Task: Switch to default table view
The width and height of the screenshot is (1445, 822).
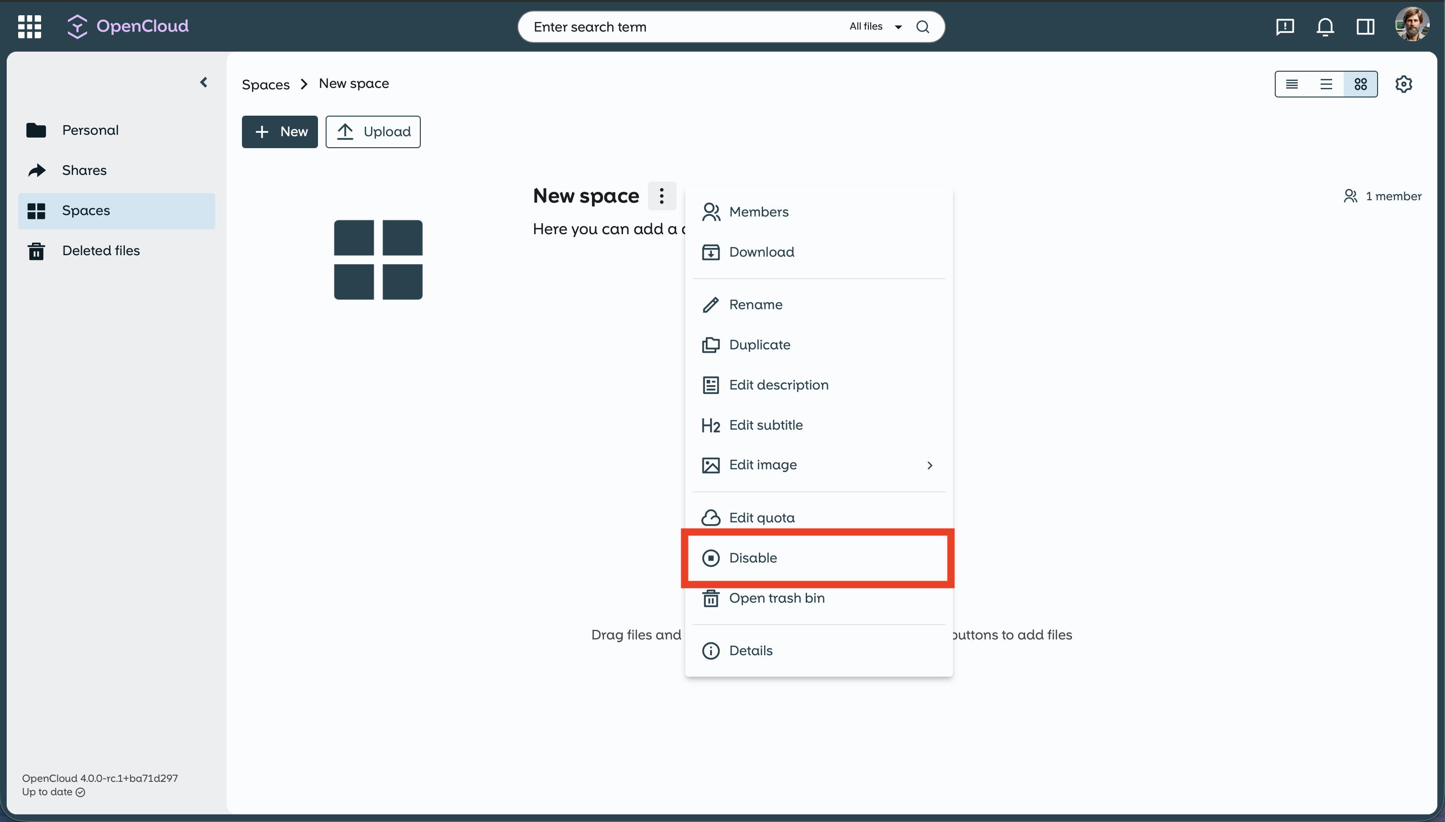Action: pyautogui.click(x=1326, y=84)
